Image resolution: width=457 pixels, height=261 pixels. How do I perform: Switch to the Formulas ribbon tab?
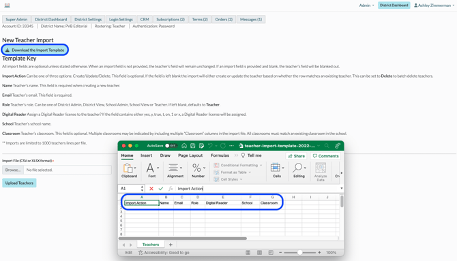[220, 155]
